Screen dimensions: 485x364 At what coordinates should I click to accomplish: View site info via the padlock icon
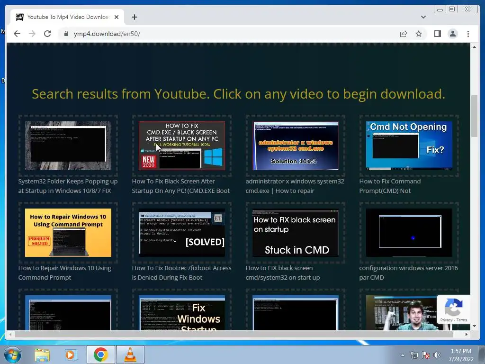(x=66, y=34)
